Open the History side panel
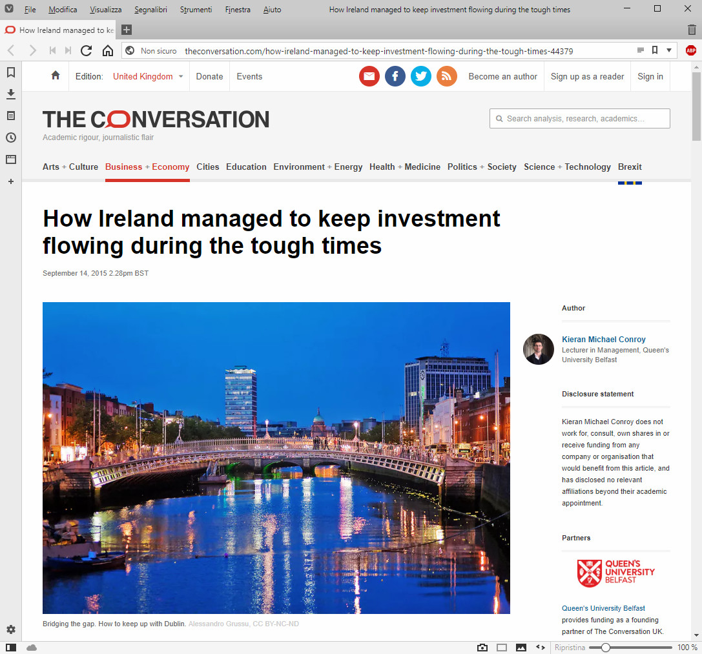The image size is (702, 654). (11, 138)
